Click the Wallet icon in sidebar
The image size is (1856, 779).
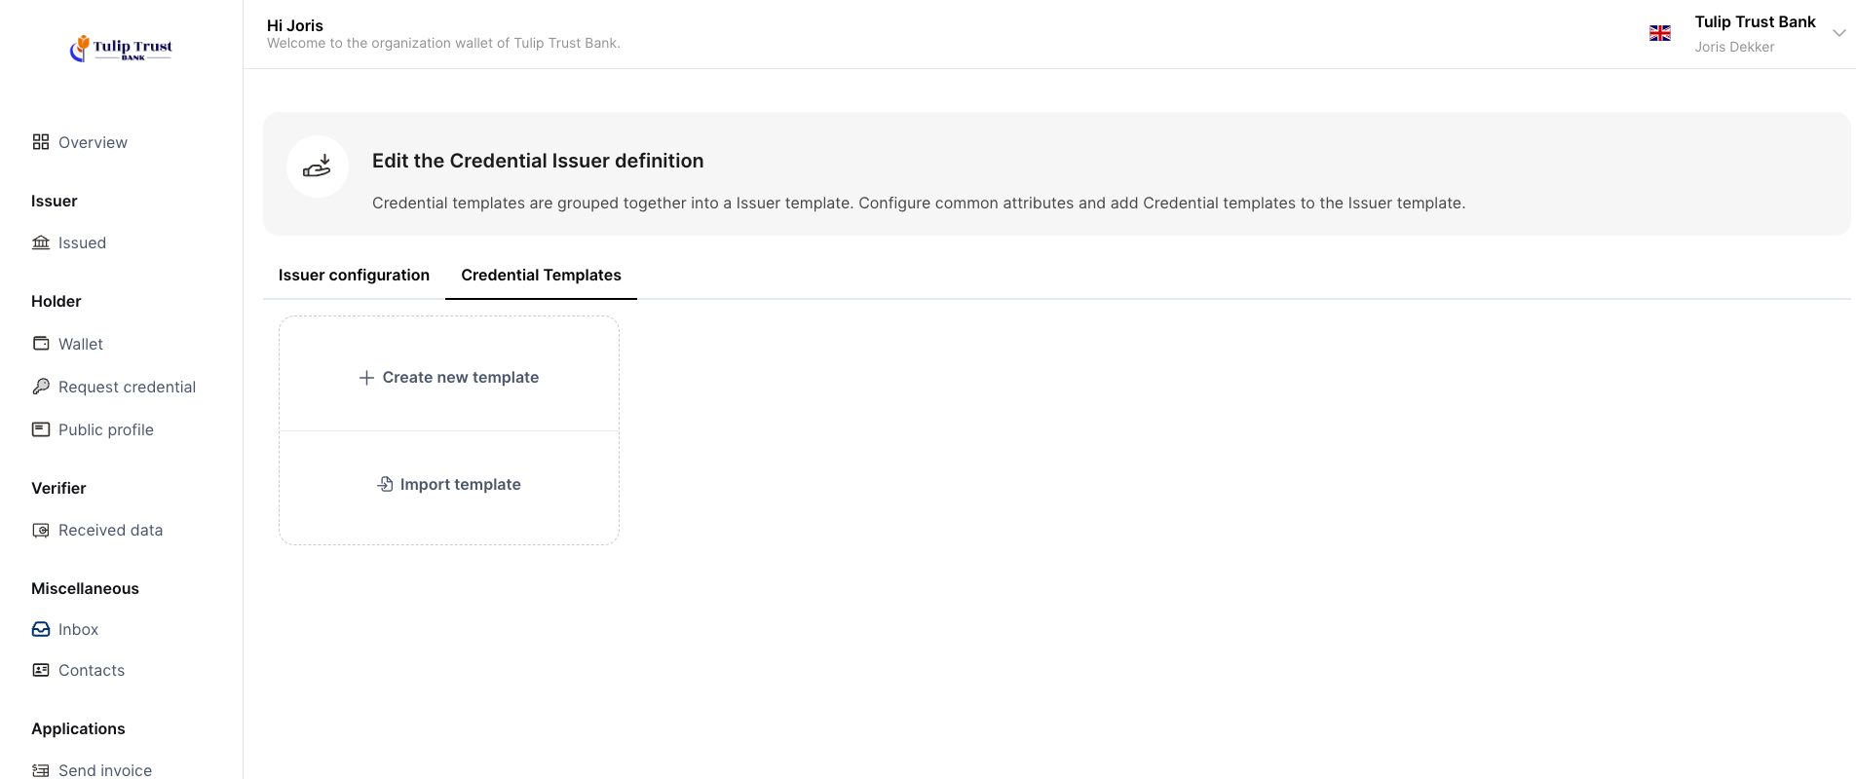coord(40,344)
